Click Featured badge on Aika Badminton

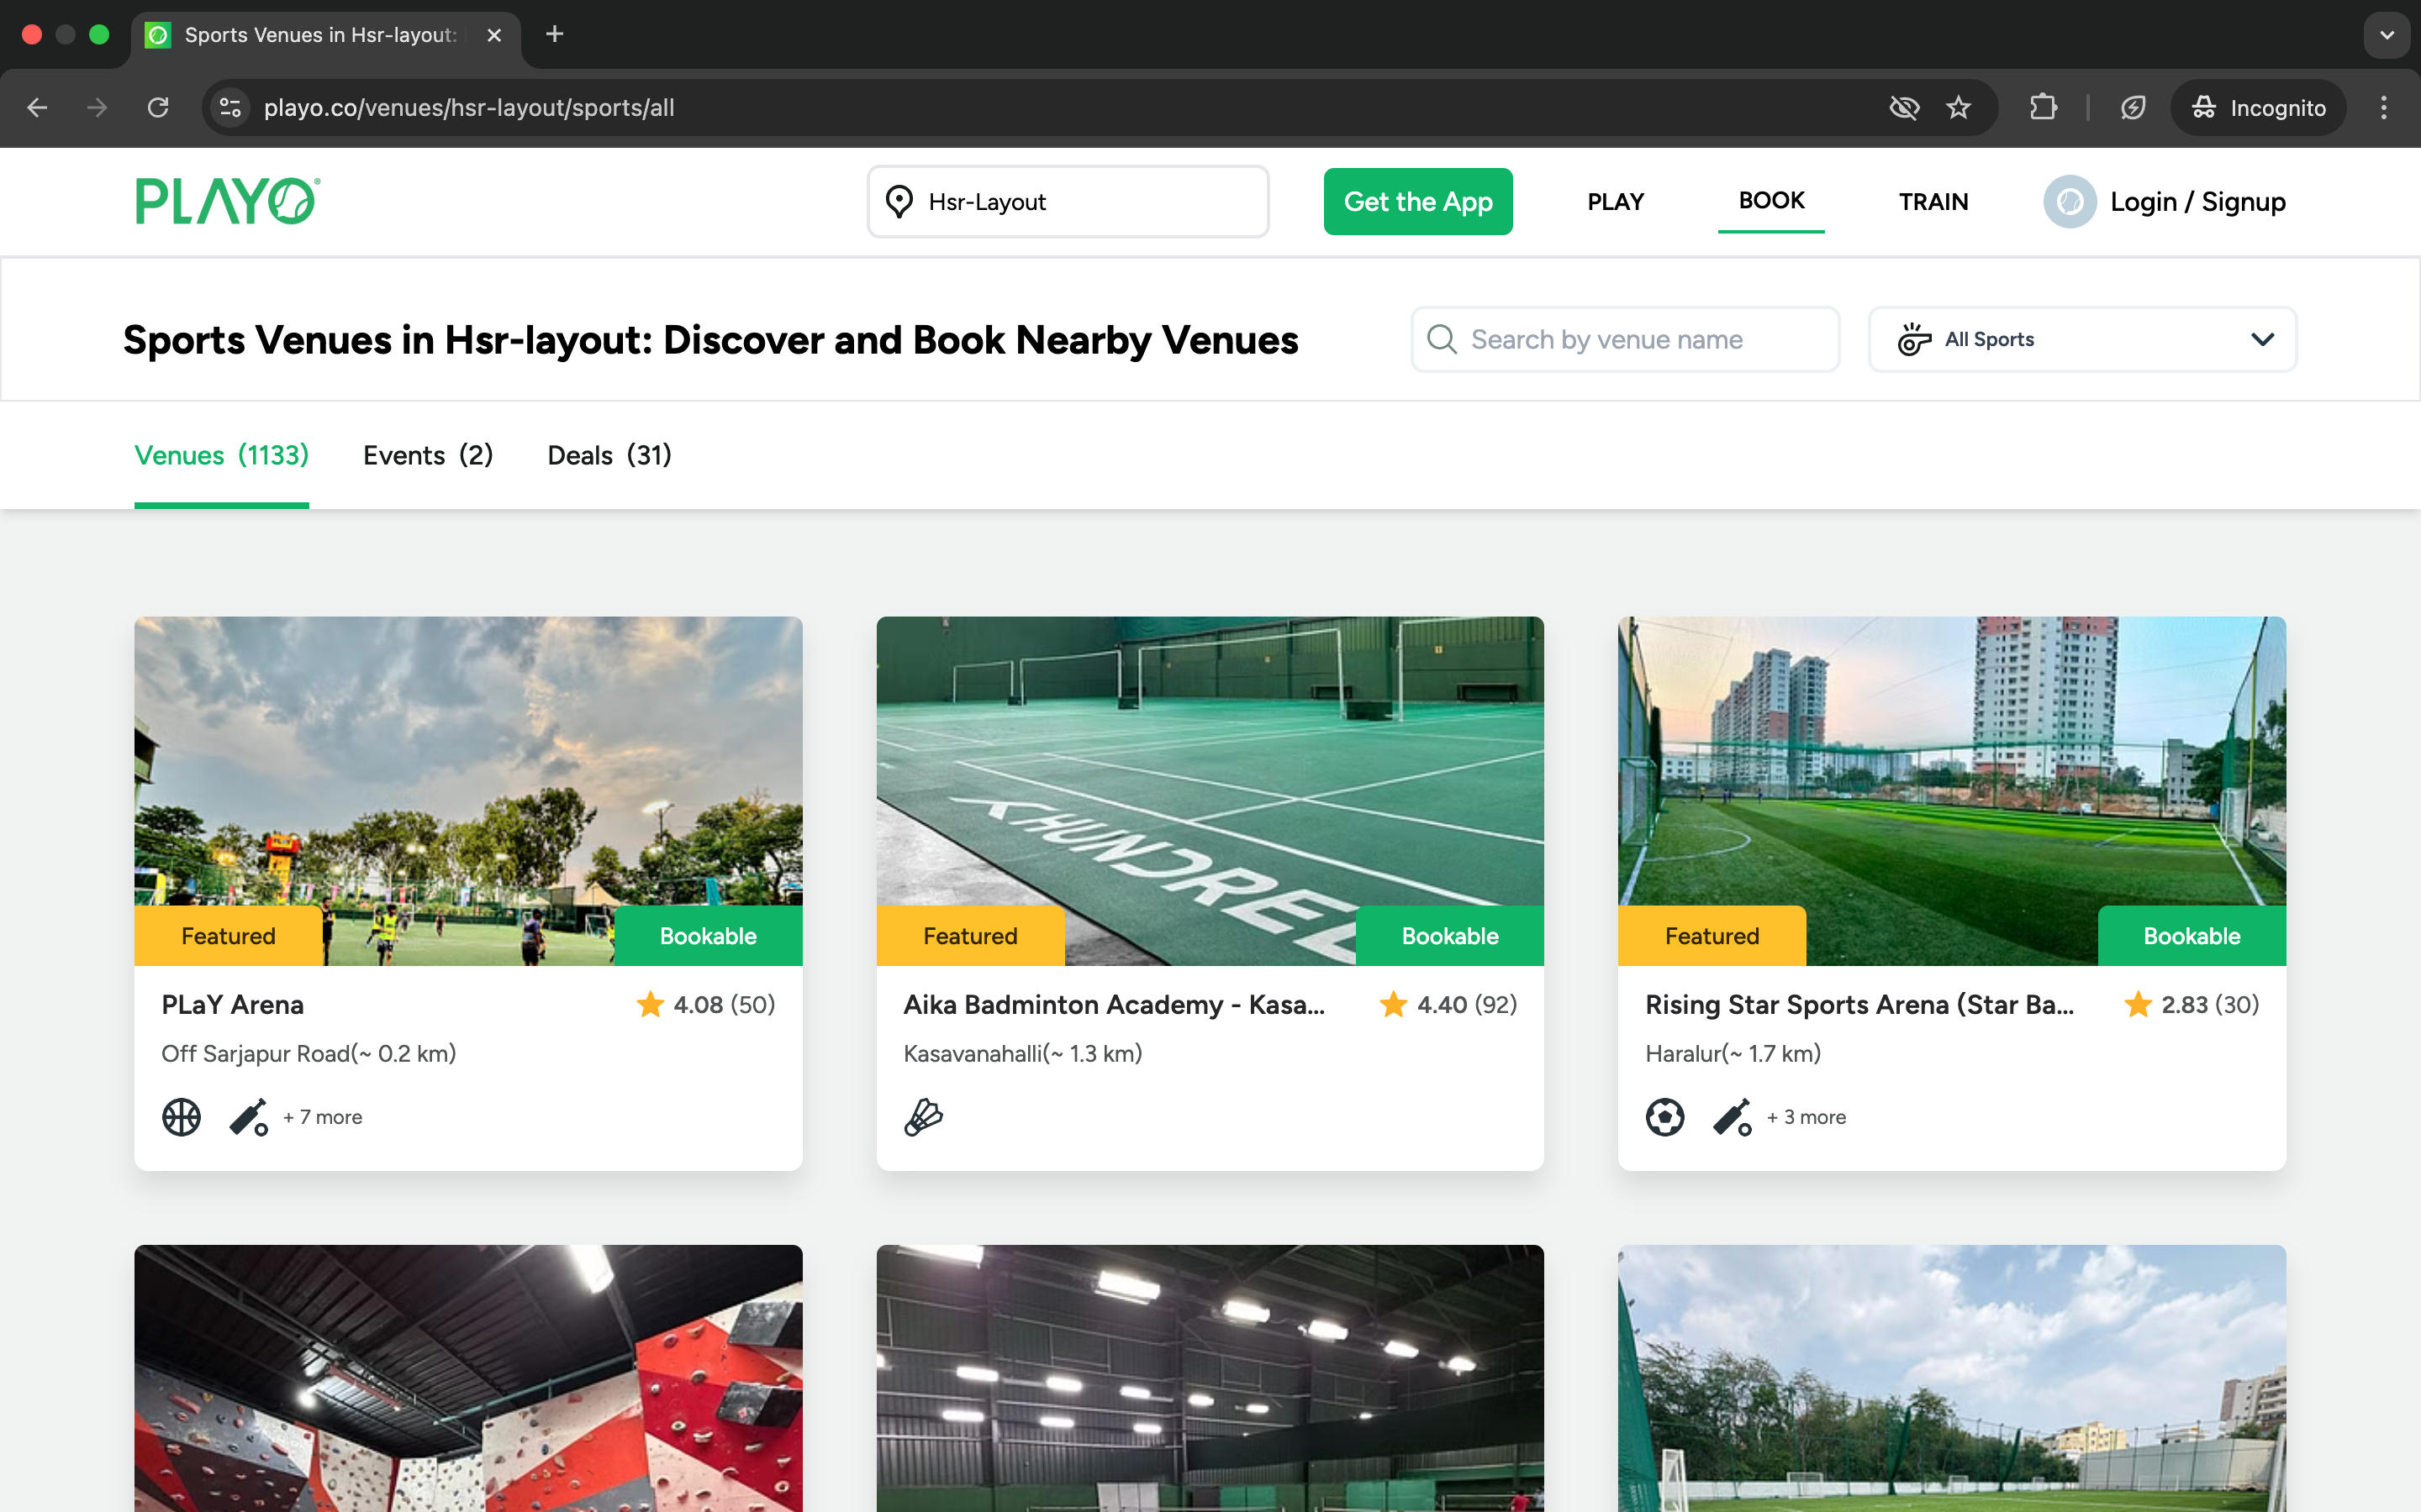click(x=970, y=936)
